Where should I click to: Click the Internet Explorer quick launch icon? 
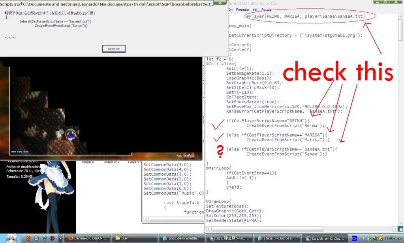click(x=44, y=238)
